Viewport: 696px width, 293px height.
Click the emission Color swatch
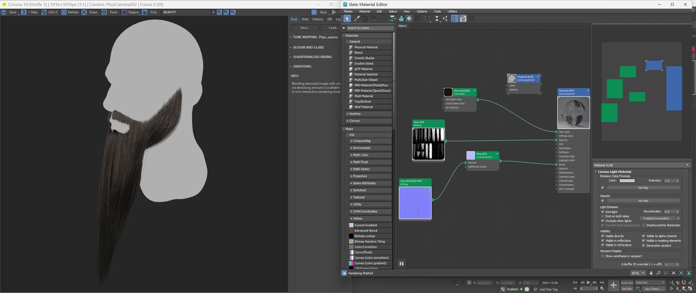coord(627,181)
